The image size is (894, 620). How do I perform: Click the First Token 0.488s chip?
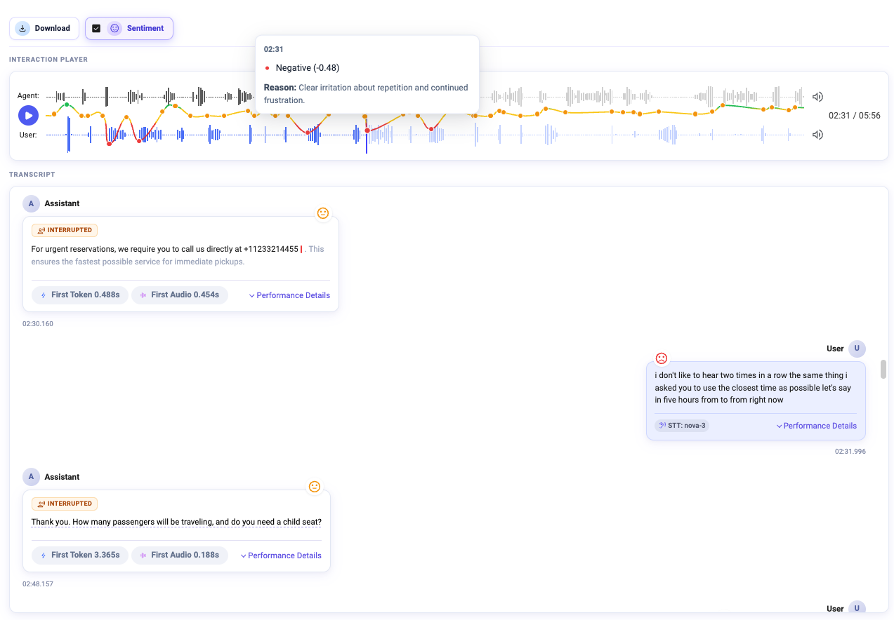click(x=80, y=295)
